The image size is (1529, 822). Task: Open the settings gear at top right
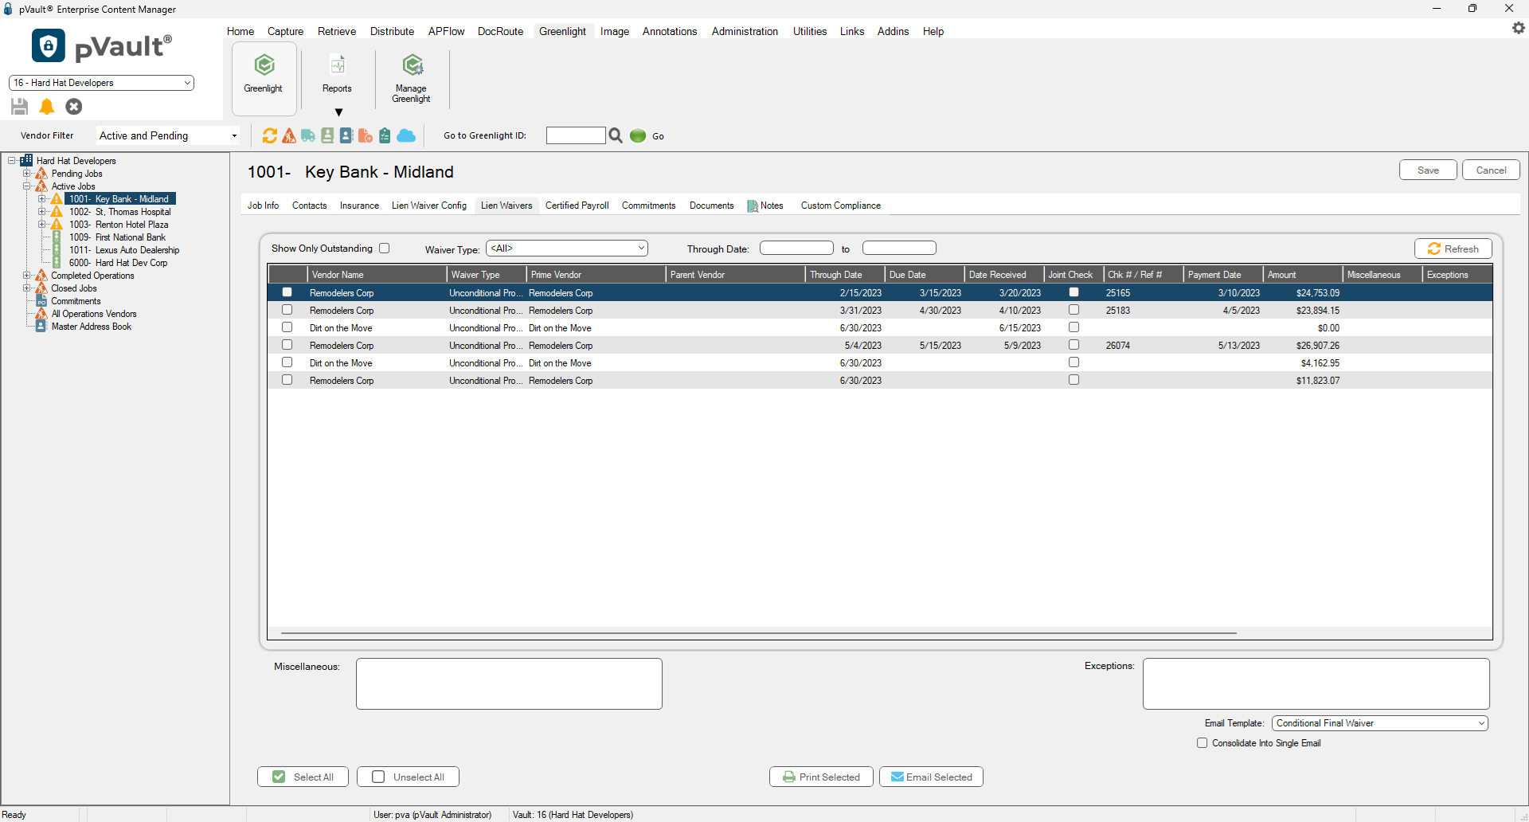point(1519,28)
